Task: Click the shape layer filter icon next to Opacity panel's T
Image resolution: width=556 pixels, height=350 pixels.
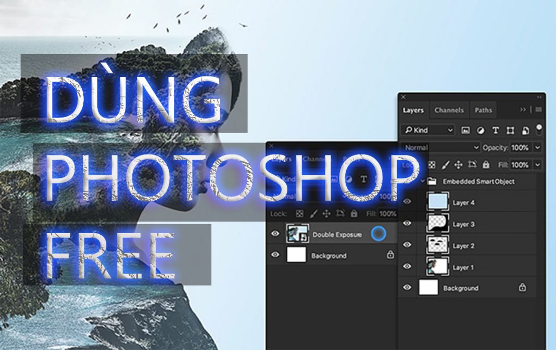Action: pyautogui.click(x=510, y=130)
